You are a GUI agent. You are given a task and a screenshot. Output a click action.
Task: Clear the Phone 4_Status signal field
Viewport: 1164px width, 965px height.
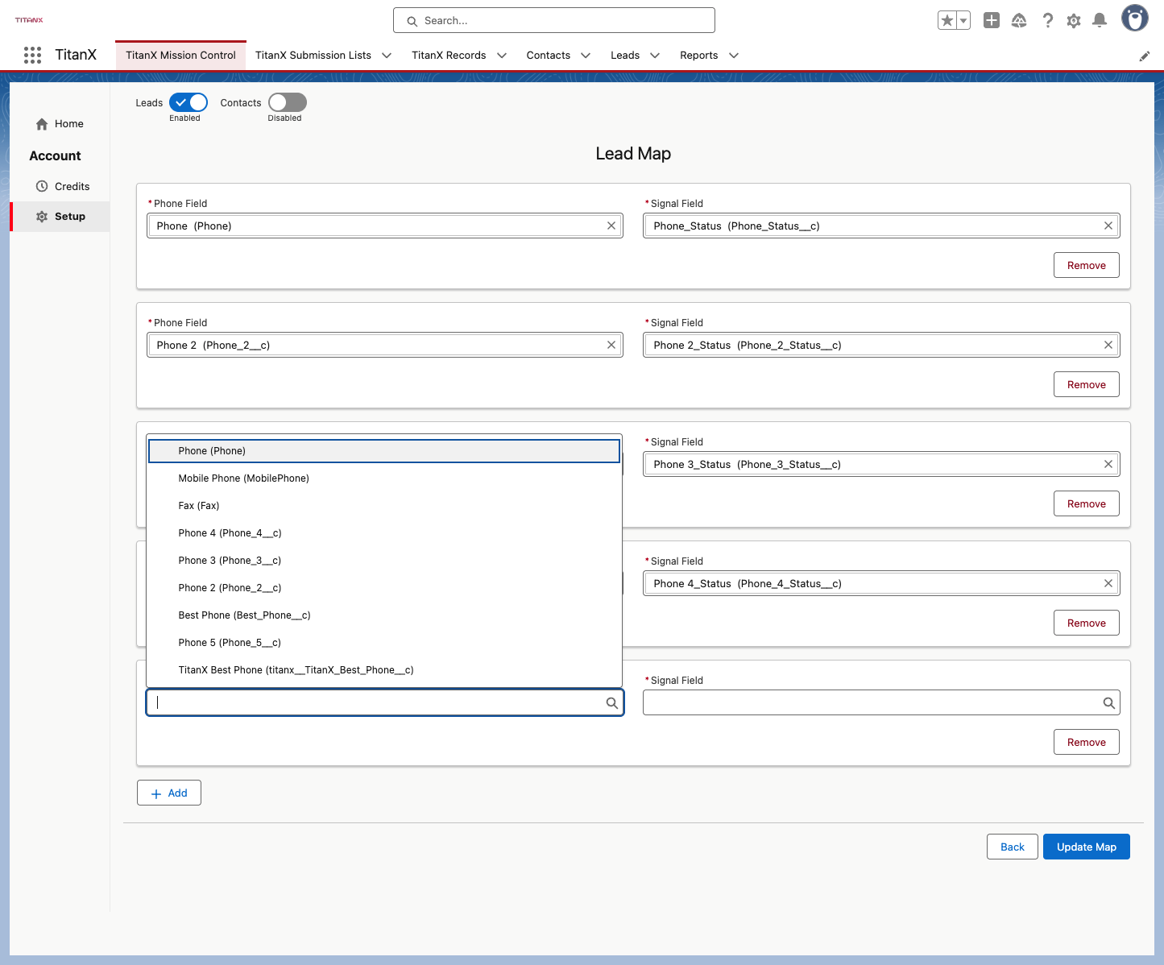click(x=1108, y=583)
